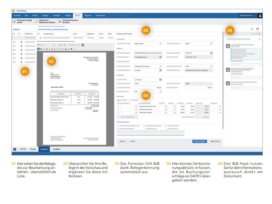Remove the Justierschrauben posting row with X

click(x=220, y=107)
